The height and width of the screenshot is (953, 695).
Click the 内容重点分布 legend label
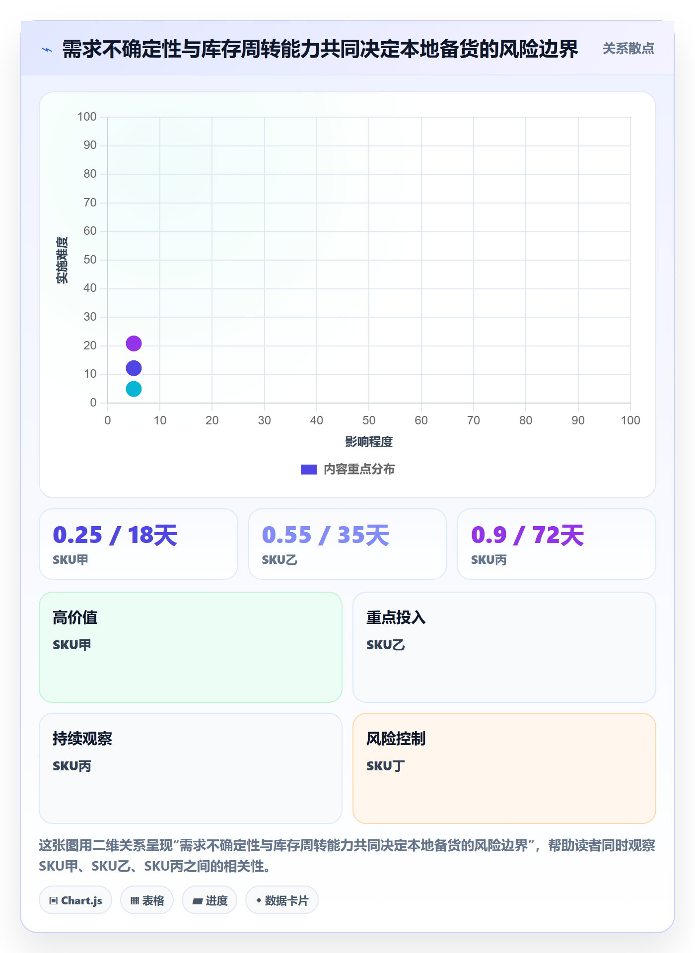(359, 470)
